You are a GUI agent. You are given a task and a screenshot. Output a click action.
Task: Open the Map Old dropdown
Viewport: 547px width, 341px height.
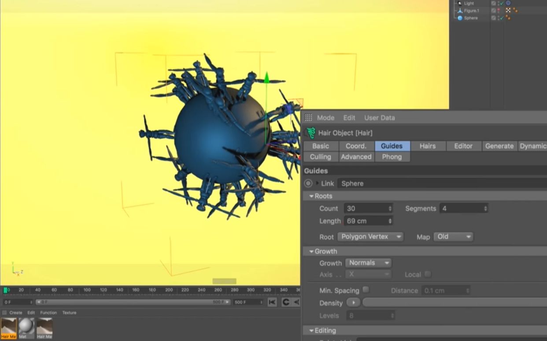[x=453, y=236]
